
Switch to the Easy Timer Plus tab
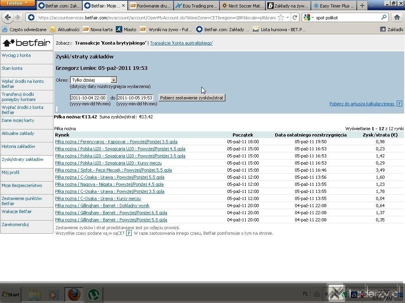pyautogui.click(x=334, y=6)
